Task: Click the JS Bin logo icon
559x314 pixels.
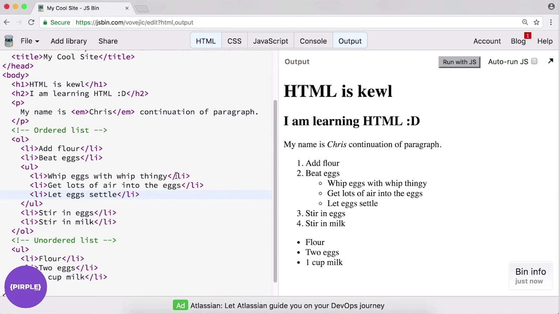Action: coord(9,41)
